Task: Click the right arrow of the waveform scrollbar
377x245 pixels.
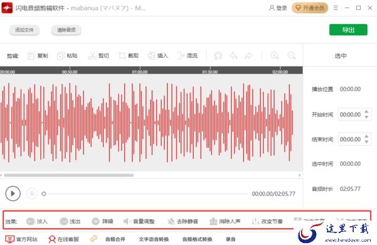Action: click(300, 175)
